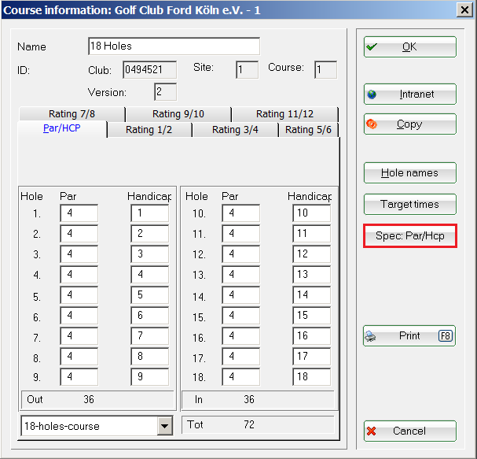Click the Handicap field for hole 7
This screenshot has width=477, height=459.
pyautogui.click(x=149, y=336)
